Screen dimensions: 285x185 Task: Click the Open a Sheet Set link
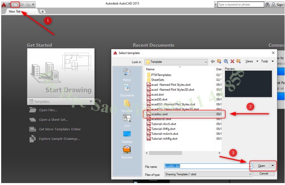(53, 120)
